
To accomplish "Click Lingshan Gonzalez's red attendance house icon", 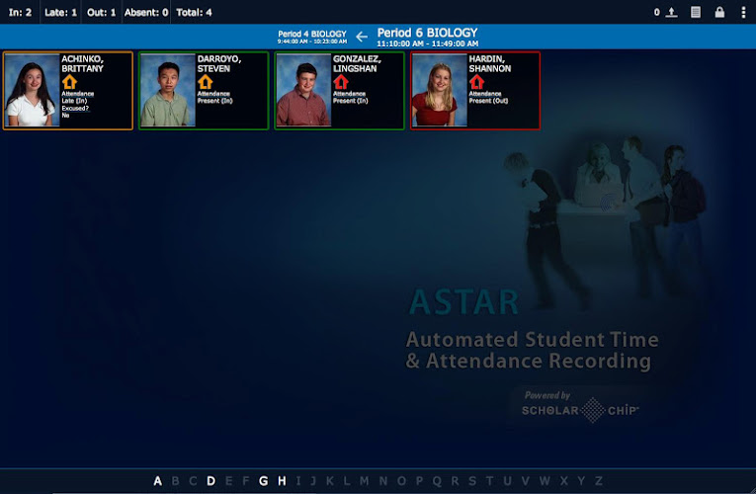I will point(341,82).
